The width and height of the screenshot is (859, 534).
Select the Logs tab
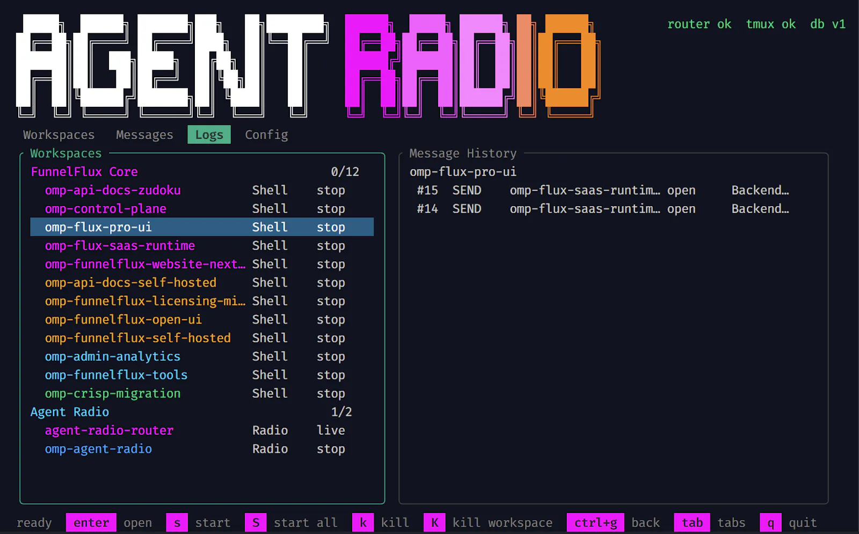[209, 135]
